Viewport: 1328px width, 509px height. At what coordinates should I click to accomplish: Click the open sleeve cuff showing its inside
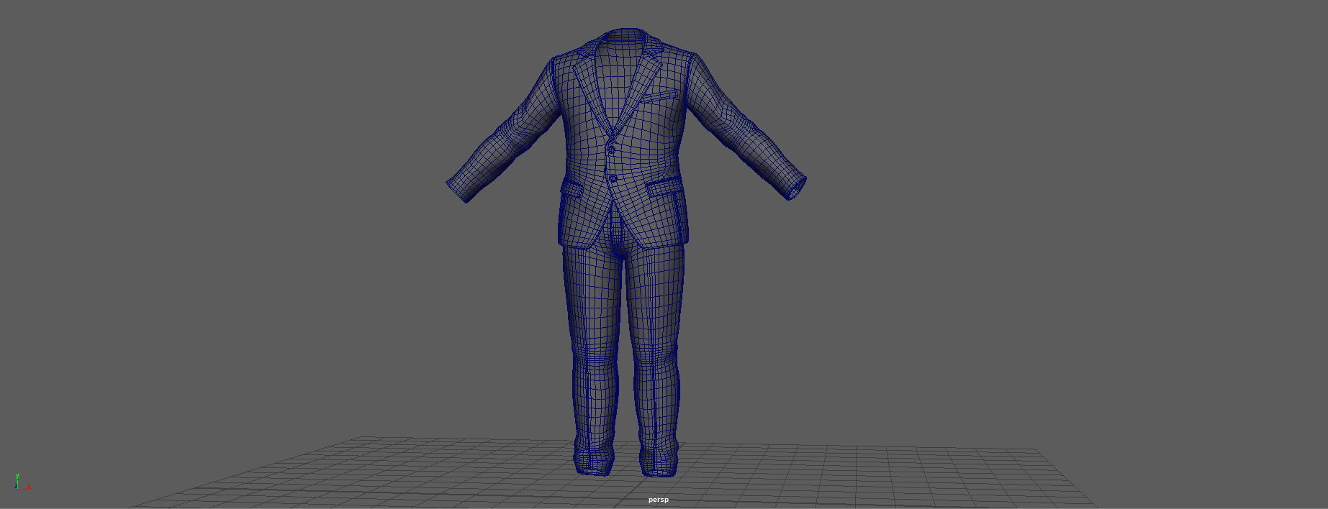[797, 188]
